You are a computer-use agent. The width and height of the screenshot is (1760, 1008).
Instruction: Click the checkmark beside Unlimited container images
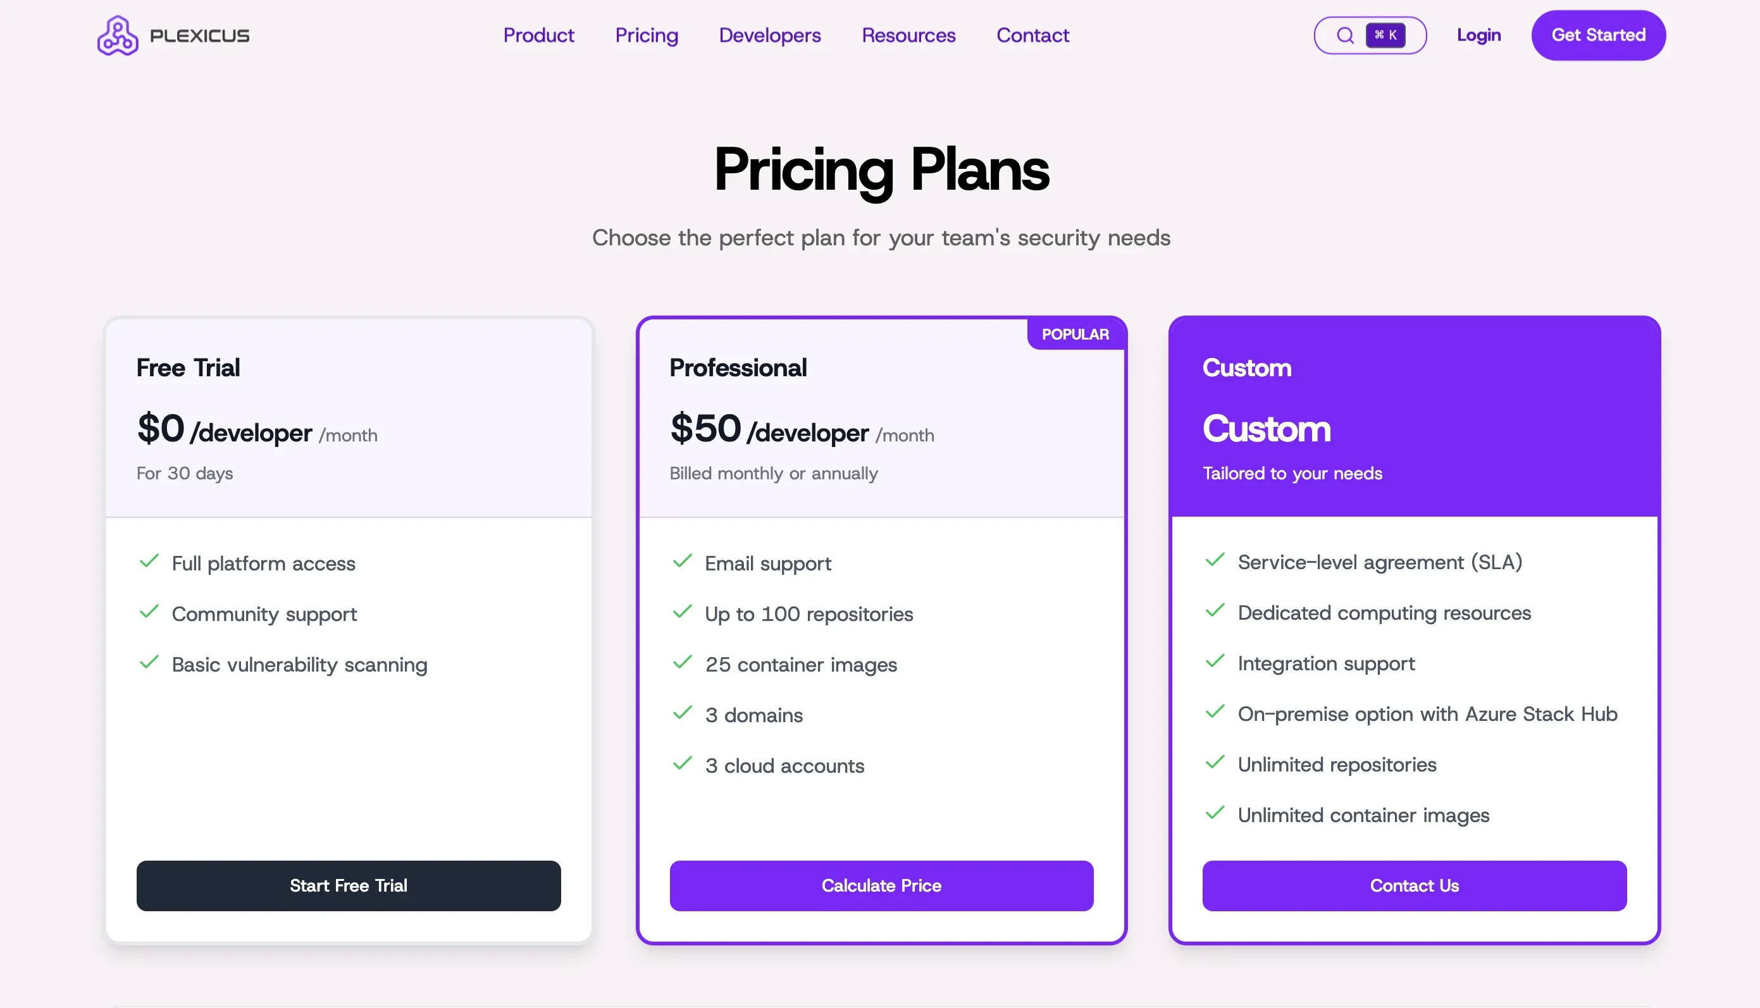click(x=1215, y=813)
